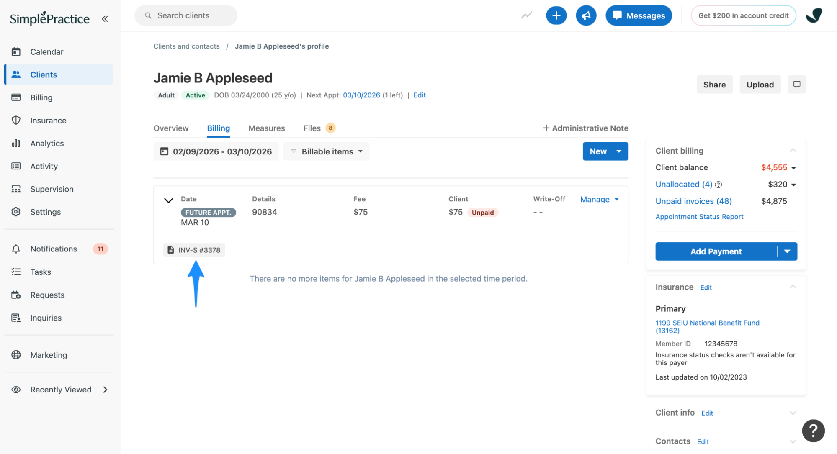Open the Messages button
The image size is (837, 454).
point(639,15)
